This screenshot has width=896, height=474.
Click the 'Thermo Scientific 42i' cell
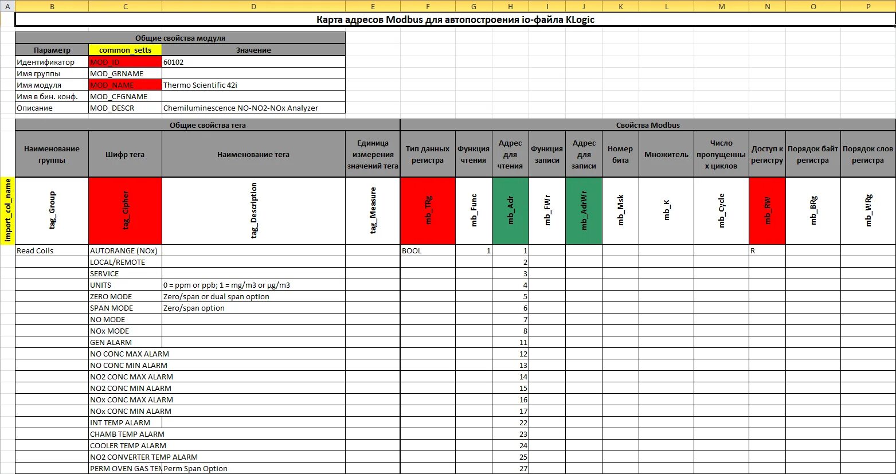pos(254,85)
